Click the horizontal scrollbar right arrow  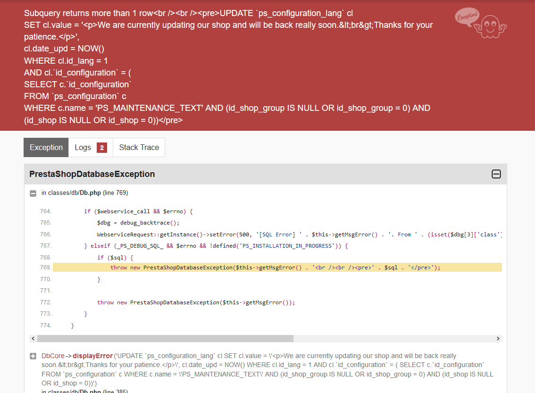point(498,338)
